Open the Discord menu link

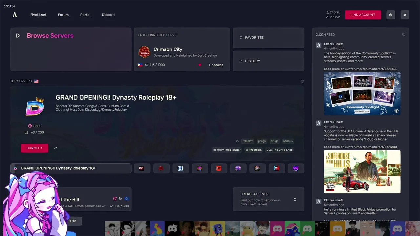pos(108,15)
